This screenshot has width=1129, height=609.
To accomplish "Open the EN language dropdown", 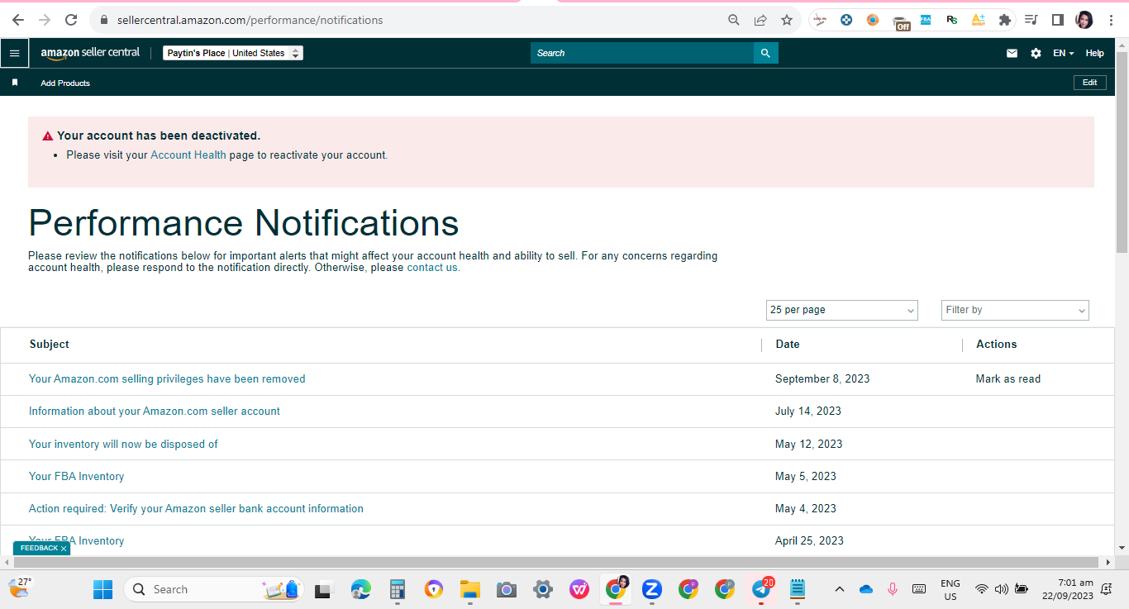I will click(1064, 53).
